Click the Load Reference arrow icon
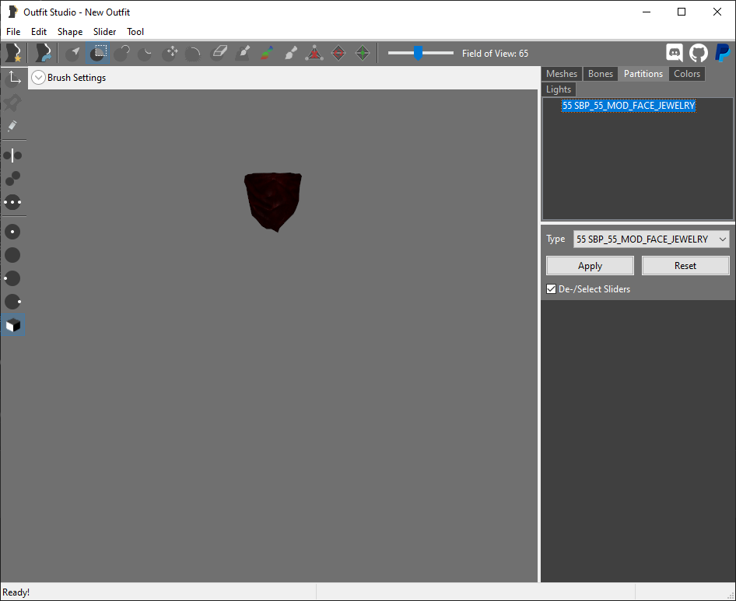 coord(44,53)
